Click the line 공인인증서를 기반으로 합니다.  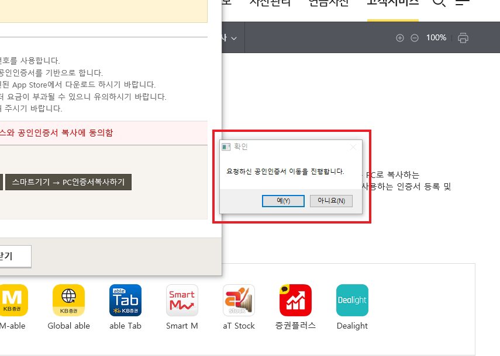point(51,73)
